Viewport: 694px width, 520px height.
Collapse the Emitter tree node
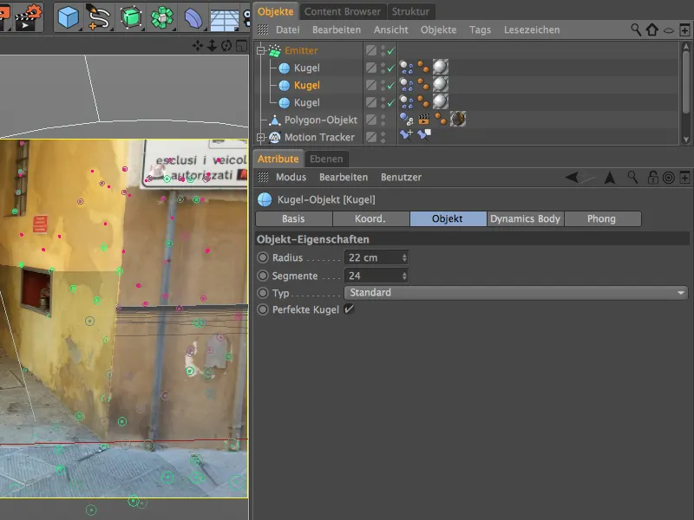click(x=261, y=51)
